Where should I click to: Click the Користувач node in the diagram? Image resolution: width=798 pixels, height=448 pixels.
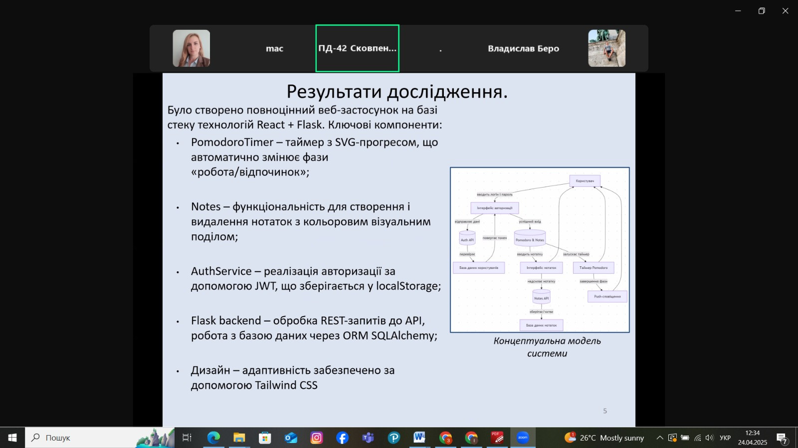click(x=585, y=181)
